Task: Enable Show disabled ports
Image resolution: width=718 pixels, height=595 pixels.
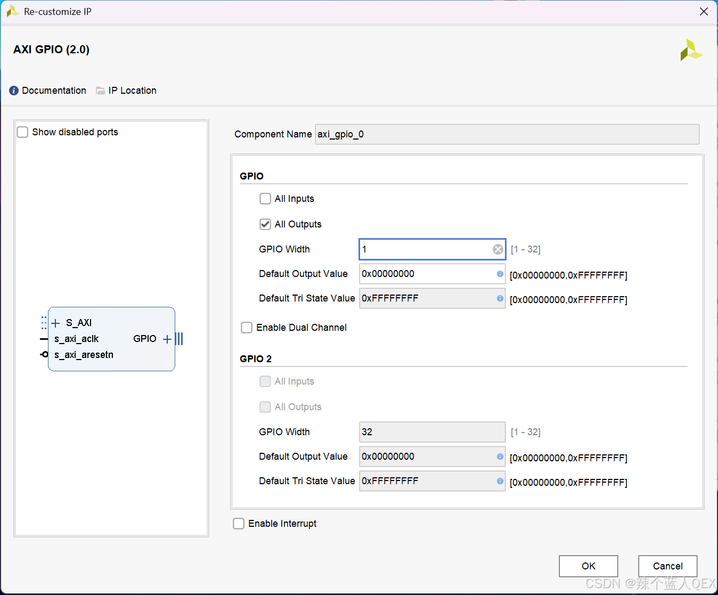Action: coord(22,132)
